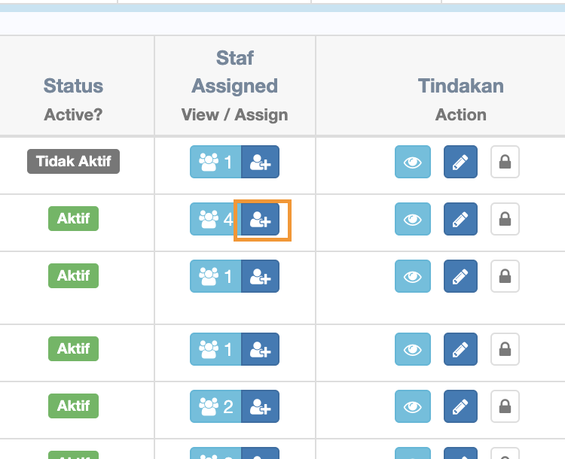Click the Status column header
The height and width of the screenshot is (459, 565).
(x=74, y=86)
